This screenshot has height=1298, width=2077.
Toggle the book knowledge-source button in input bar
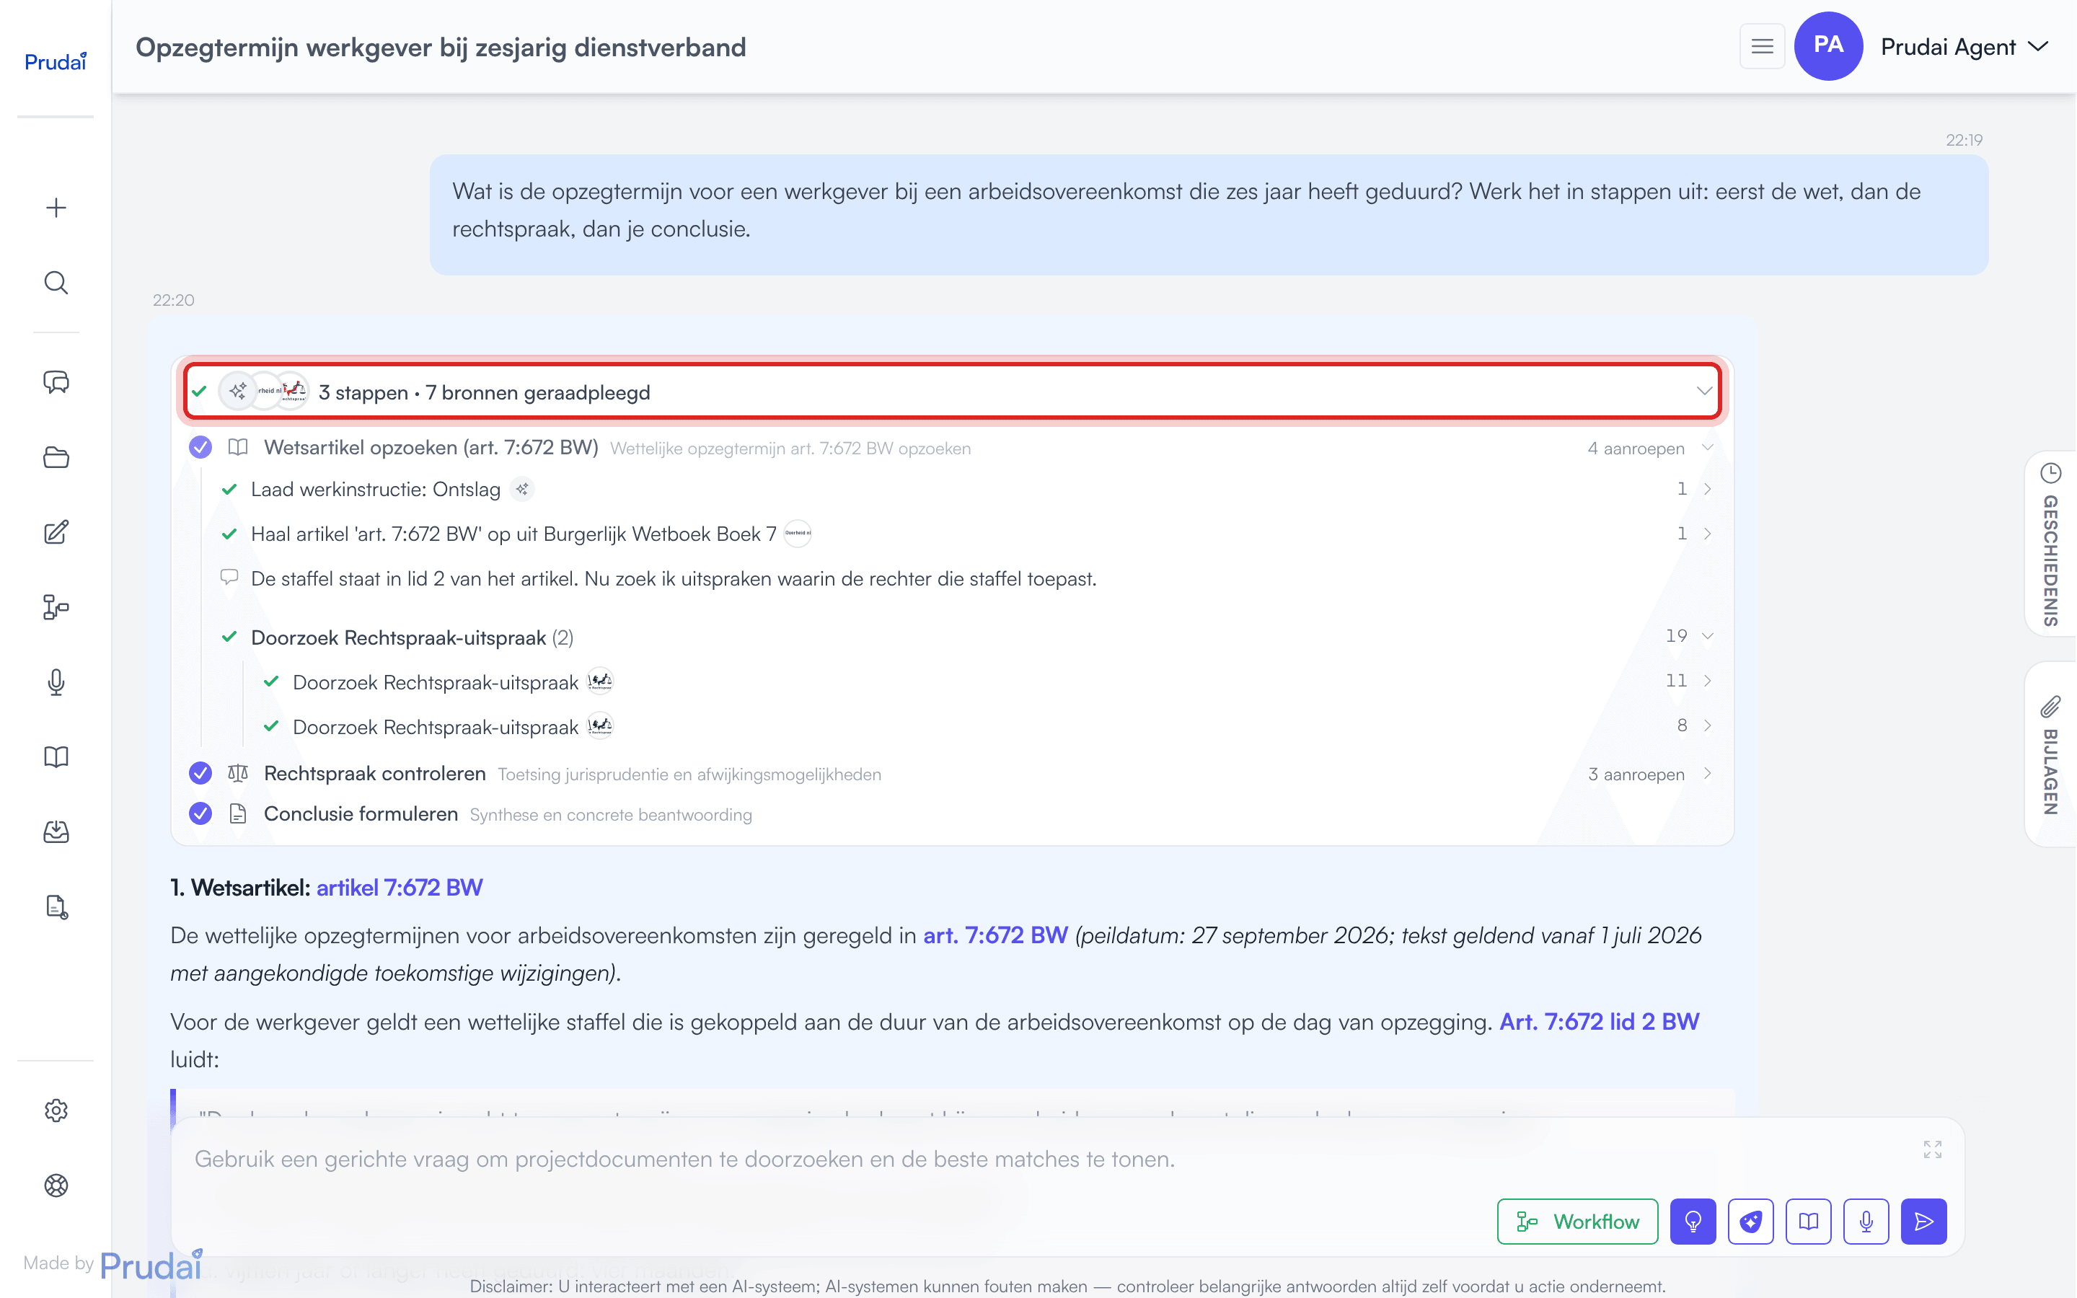click(x=1809, y=1221)
